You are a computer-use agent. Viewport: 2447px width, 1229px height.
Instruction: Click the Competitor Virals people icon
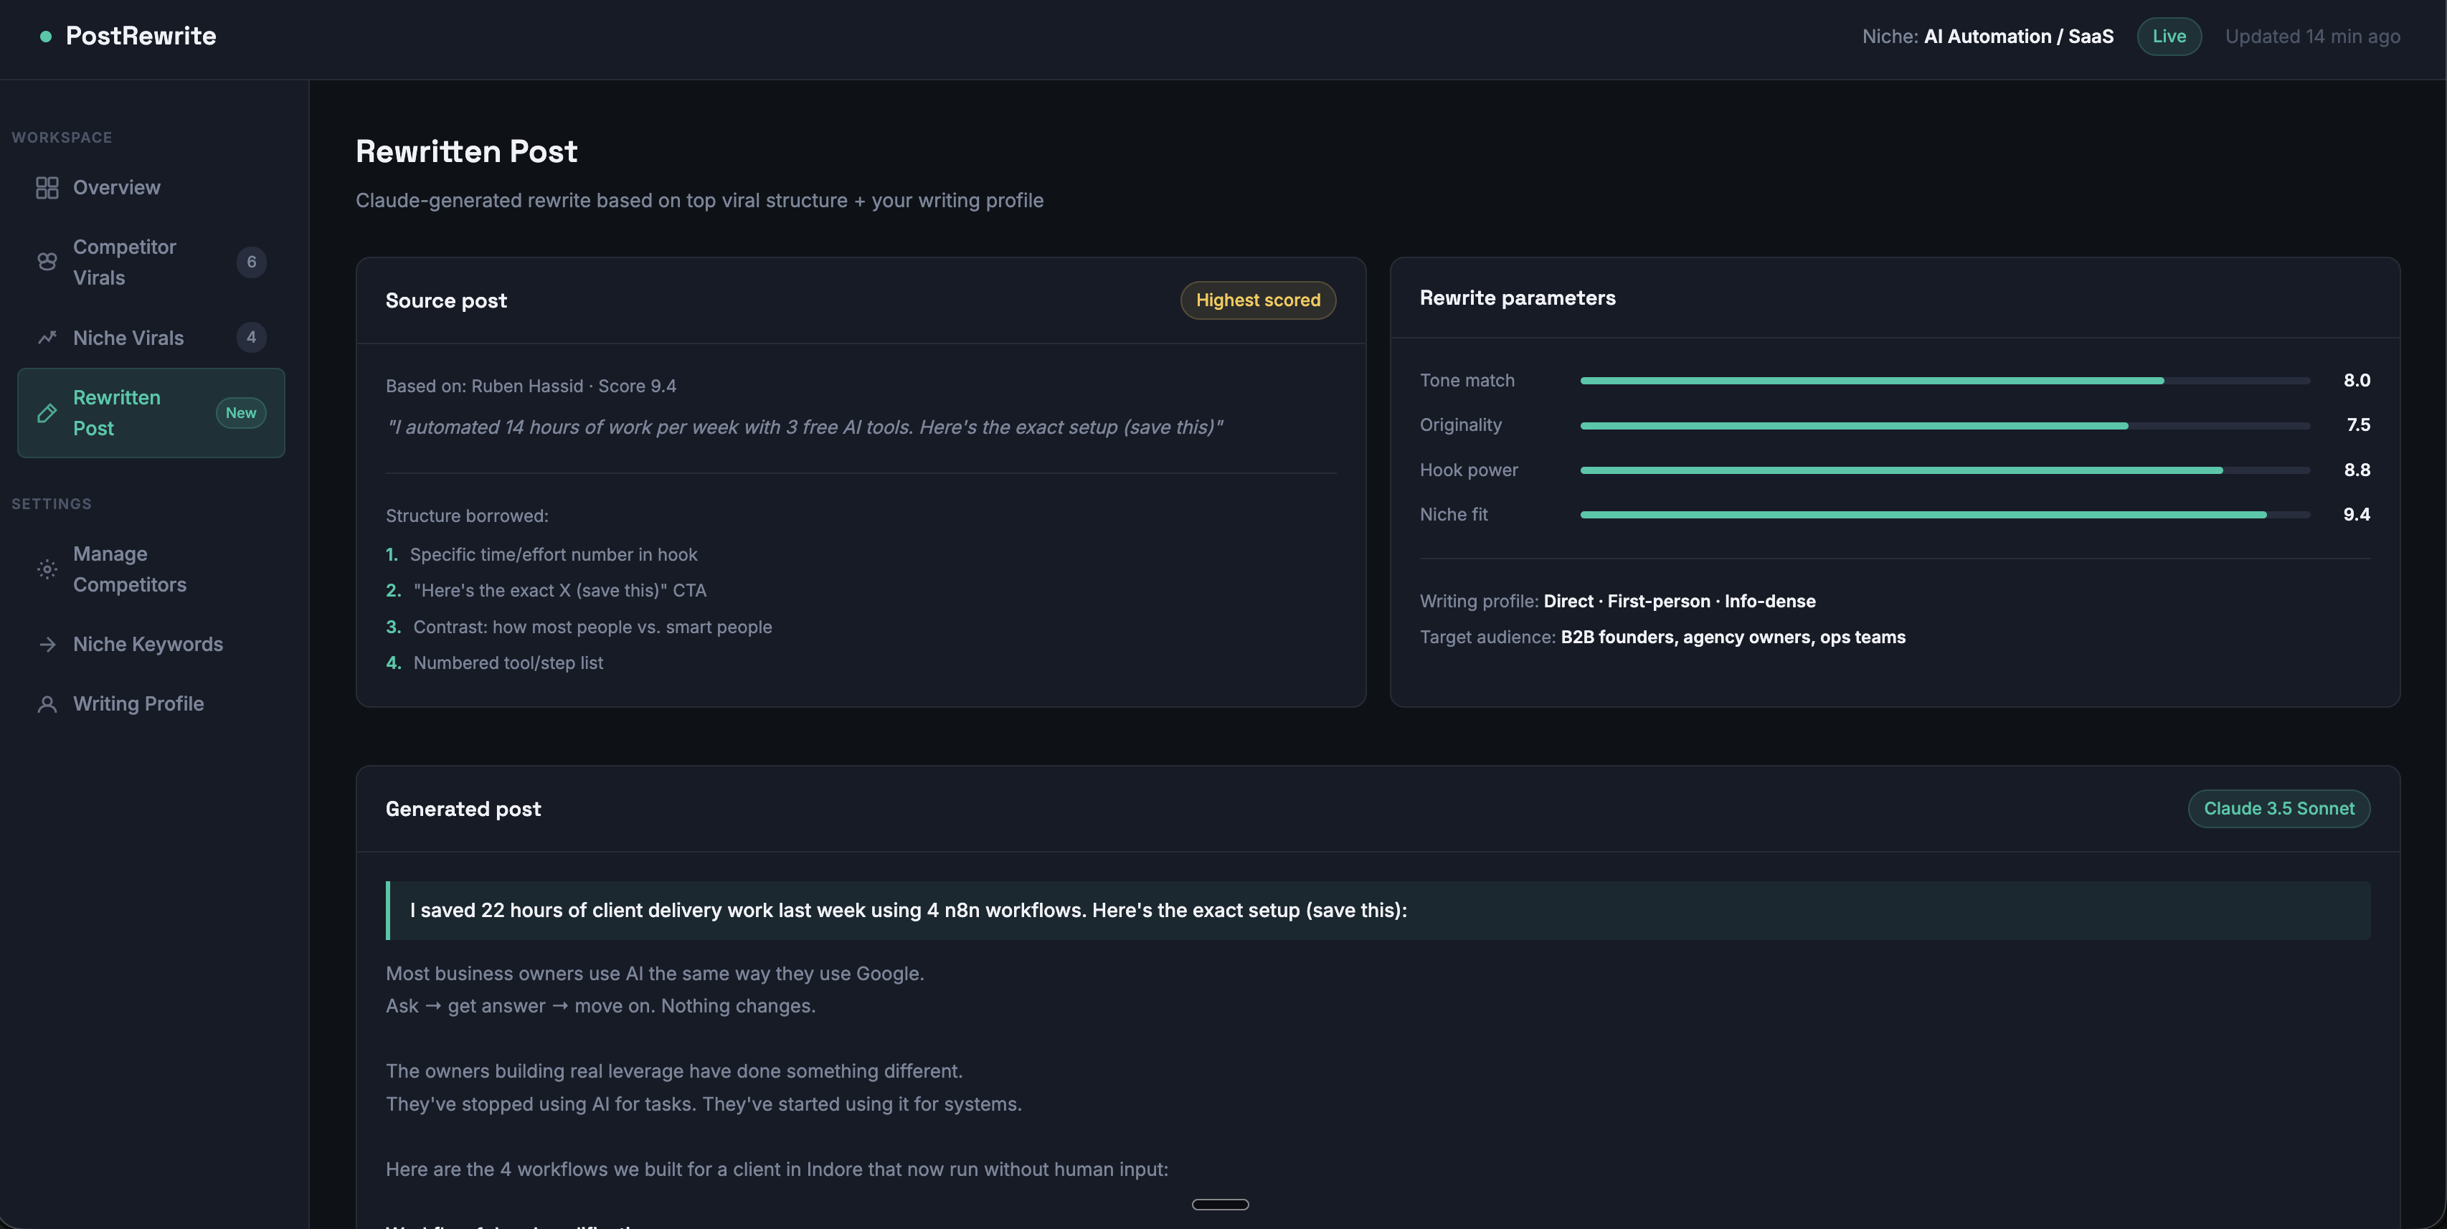[47, 262]
